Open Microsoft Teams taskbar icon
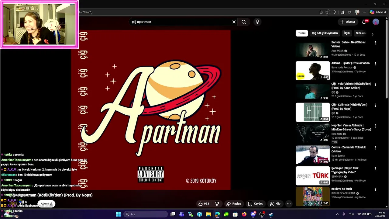Image resolution: width=389 pixels, height=219 pixels. click(182, 214)
